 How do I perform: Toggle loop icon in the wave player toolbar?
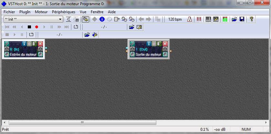coord(31,35)
